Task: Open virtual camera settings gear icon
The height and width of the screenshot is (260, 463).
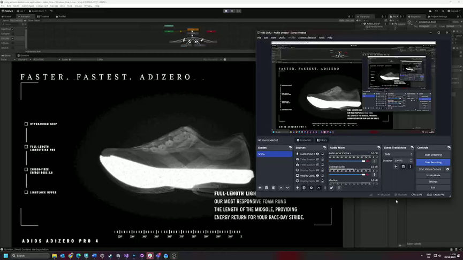Action: [447, 169]
